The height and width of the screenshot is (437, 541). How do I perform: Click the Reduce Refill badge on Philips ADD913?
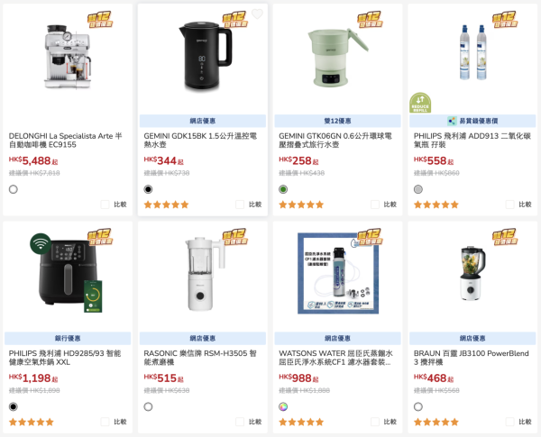(x=420, y=103)
